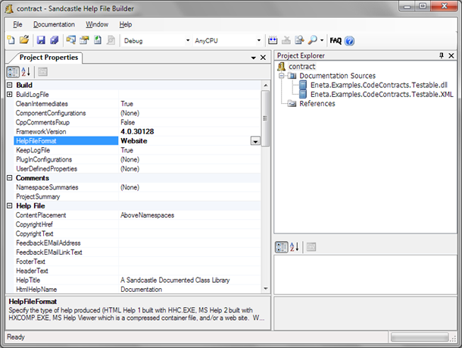This screenshot has height=348, width=462.
Task: Close the Project Explorer panel
Action: point(451,55)
